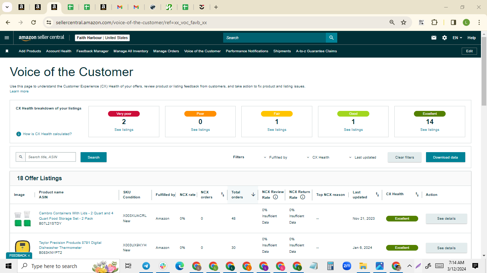Open Slack from the taskbar
Viewport: 487px width, 273px height.
[163, 266]
